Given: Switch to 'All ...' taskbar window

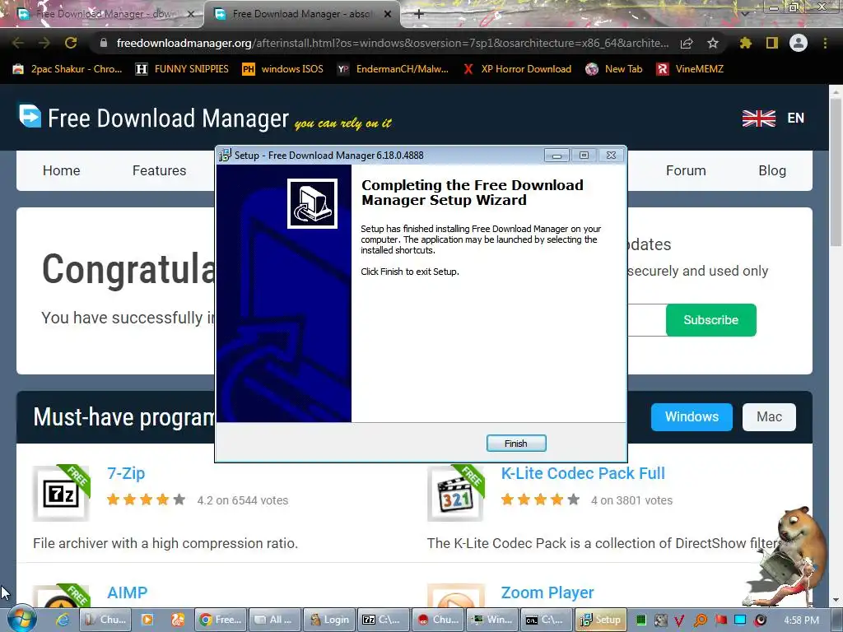Looking at the screenshot, I should click(x=275, y=620).
